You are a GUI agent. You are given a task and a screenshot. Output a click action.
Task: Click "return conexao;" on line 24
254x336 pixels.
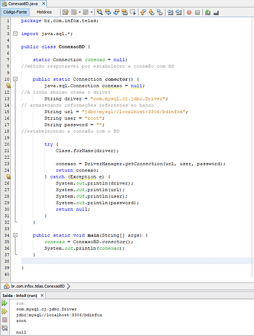77,170
